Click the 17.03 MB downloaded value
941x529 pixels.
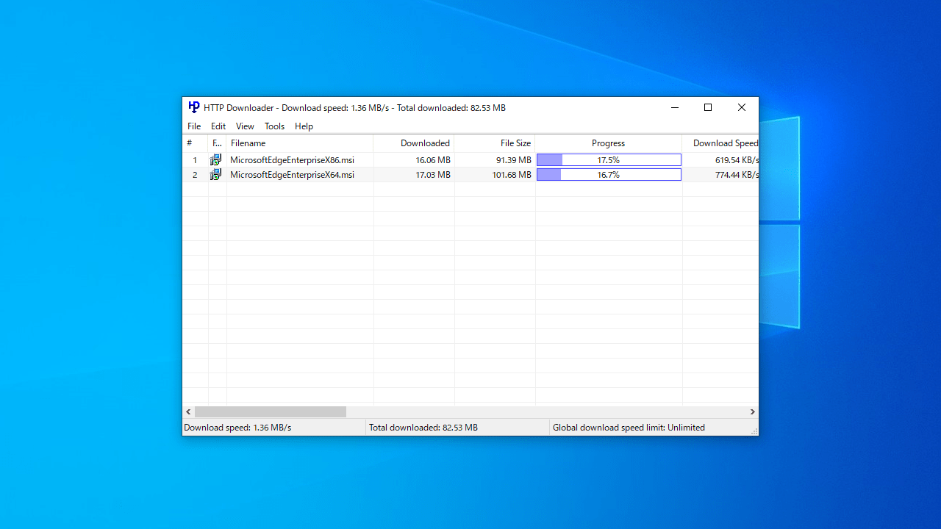click(x=433, y=175)
